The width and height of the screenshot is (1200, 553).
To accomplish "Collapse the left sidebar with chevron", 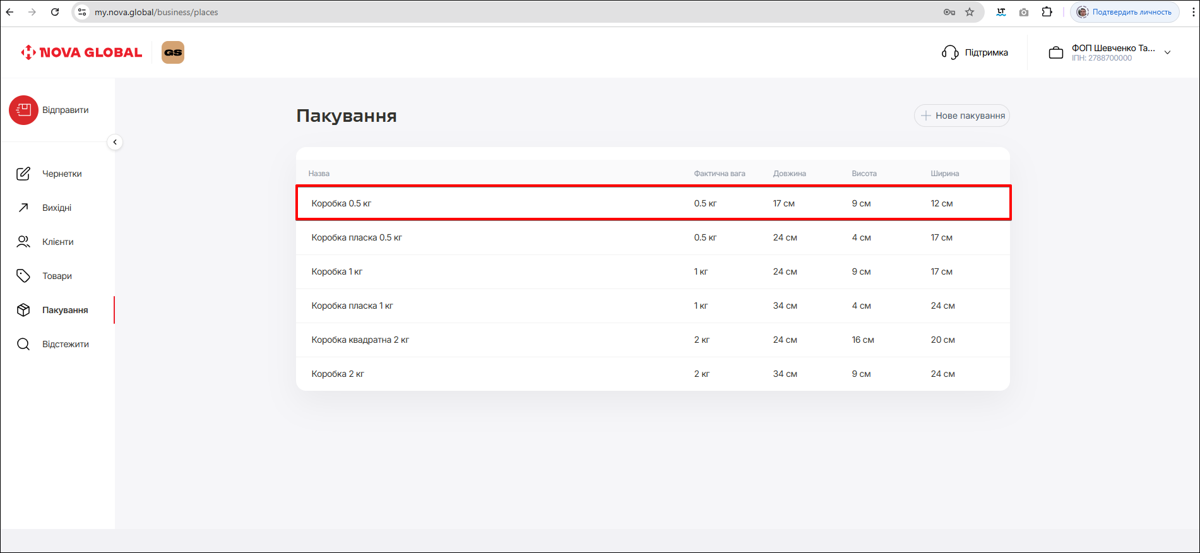I will click(115, 142).
